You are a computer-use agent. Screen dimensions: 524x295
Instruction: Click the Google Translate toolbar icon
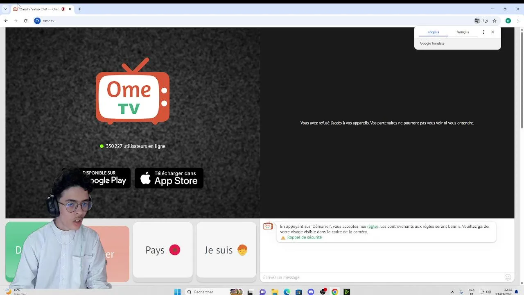[x=477, y=20]
